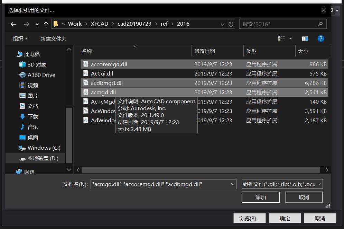Navigate to XFCAD via the breadcrumb
344x229 pixels.
click(x=99, y=24)
